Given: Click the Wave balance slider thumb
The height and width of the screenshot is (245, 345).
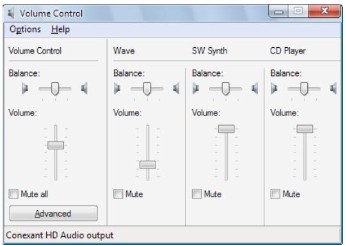Looking at the screenshot, I should click(x=147, y=89).
